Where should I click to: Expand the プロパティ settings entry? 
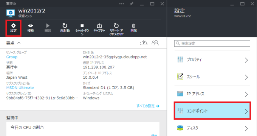212,60
